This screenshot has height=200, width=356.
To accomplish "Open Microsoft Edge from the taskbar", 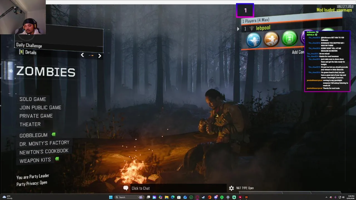I will 173,197.
